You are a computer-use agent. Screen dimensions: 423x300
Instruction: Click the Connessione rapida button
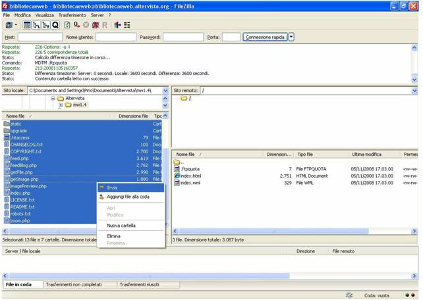pyautogui.click(x=265, y=37)
